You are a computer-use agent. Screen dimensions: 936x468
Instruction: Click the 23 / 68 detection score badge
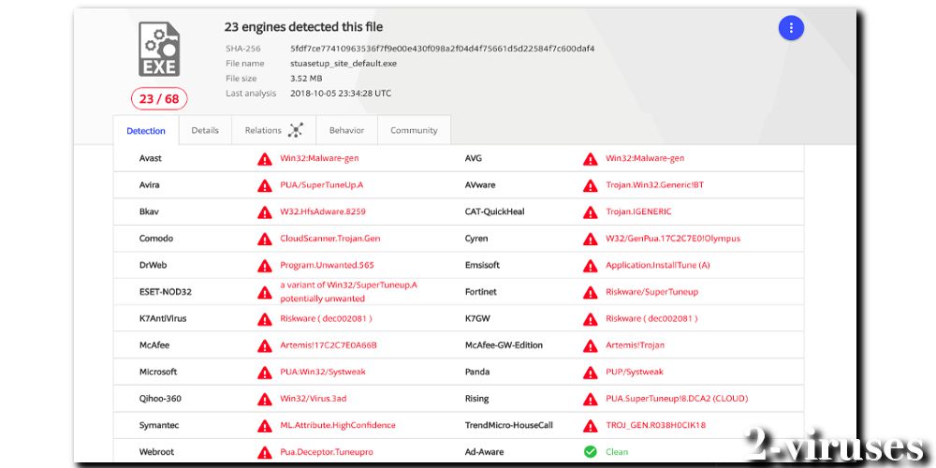[159, 99]
